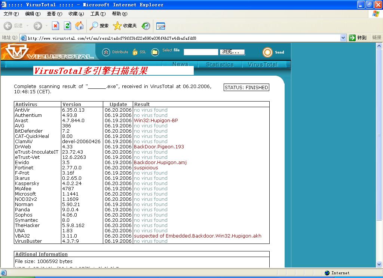Image resolution: width=383 pixels, height=278 pixels.
Task: Open the Forward button history dropdown arrow
Action: pyautogui.click(x=46, y=26)
